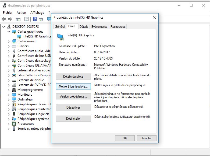Click the Périphériques système icon

[x=14, y=119]
